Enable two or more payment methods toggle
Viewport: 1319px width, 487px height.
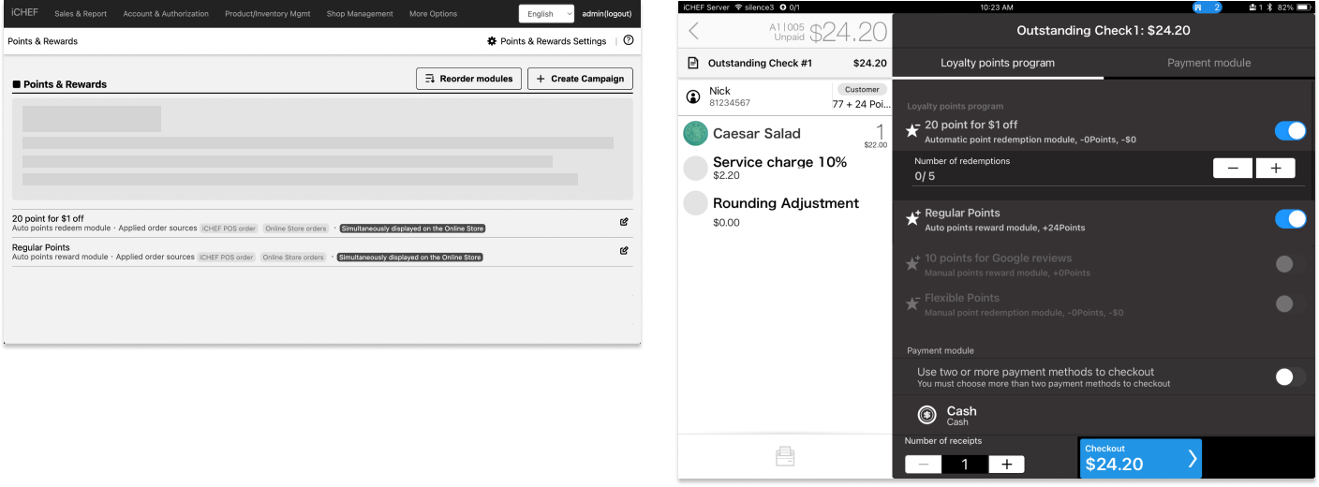(1290, 377)
